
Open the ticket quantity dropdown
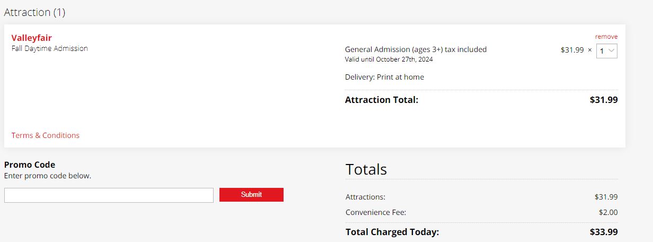(x=607, y=51)
